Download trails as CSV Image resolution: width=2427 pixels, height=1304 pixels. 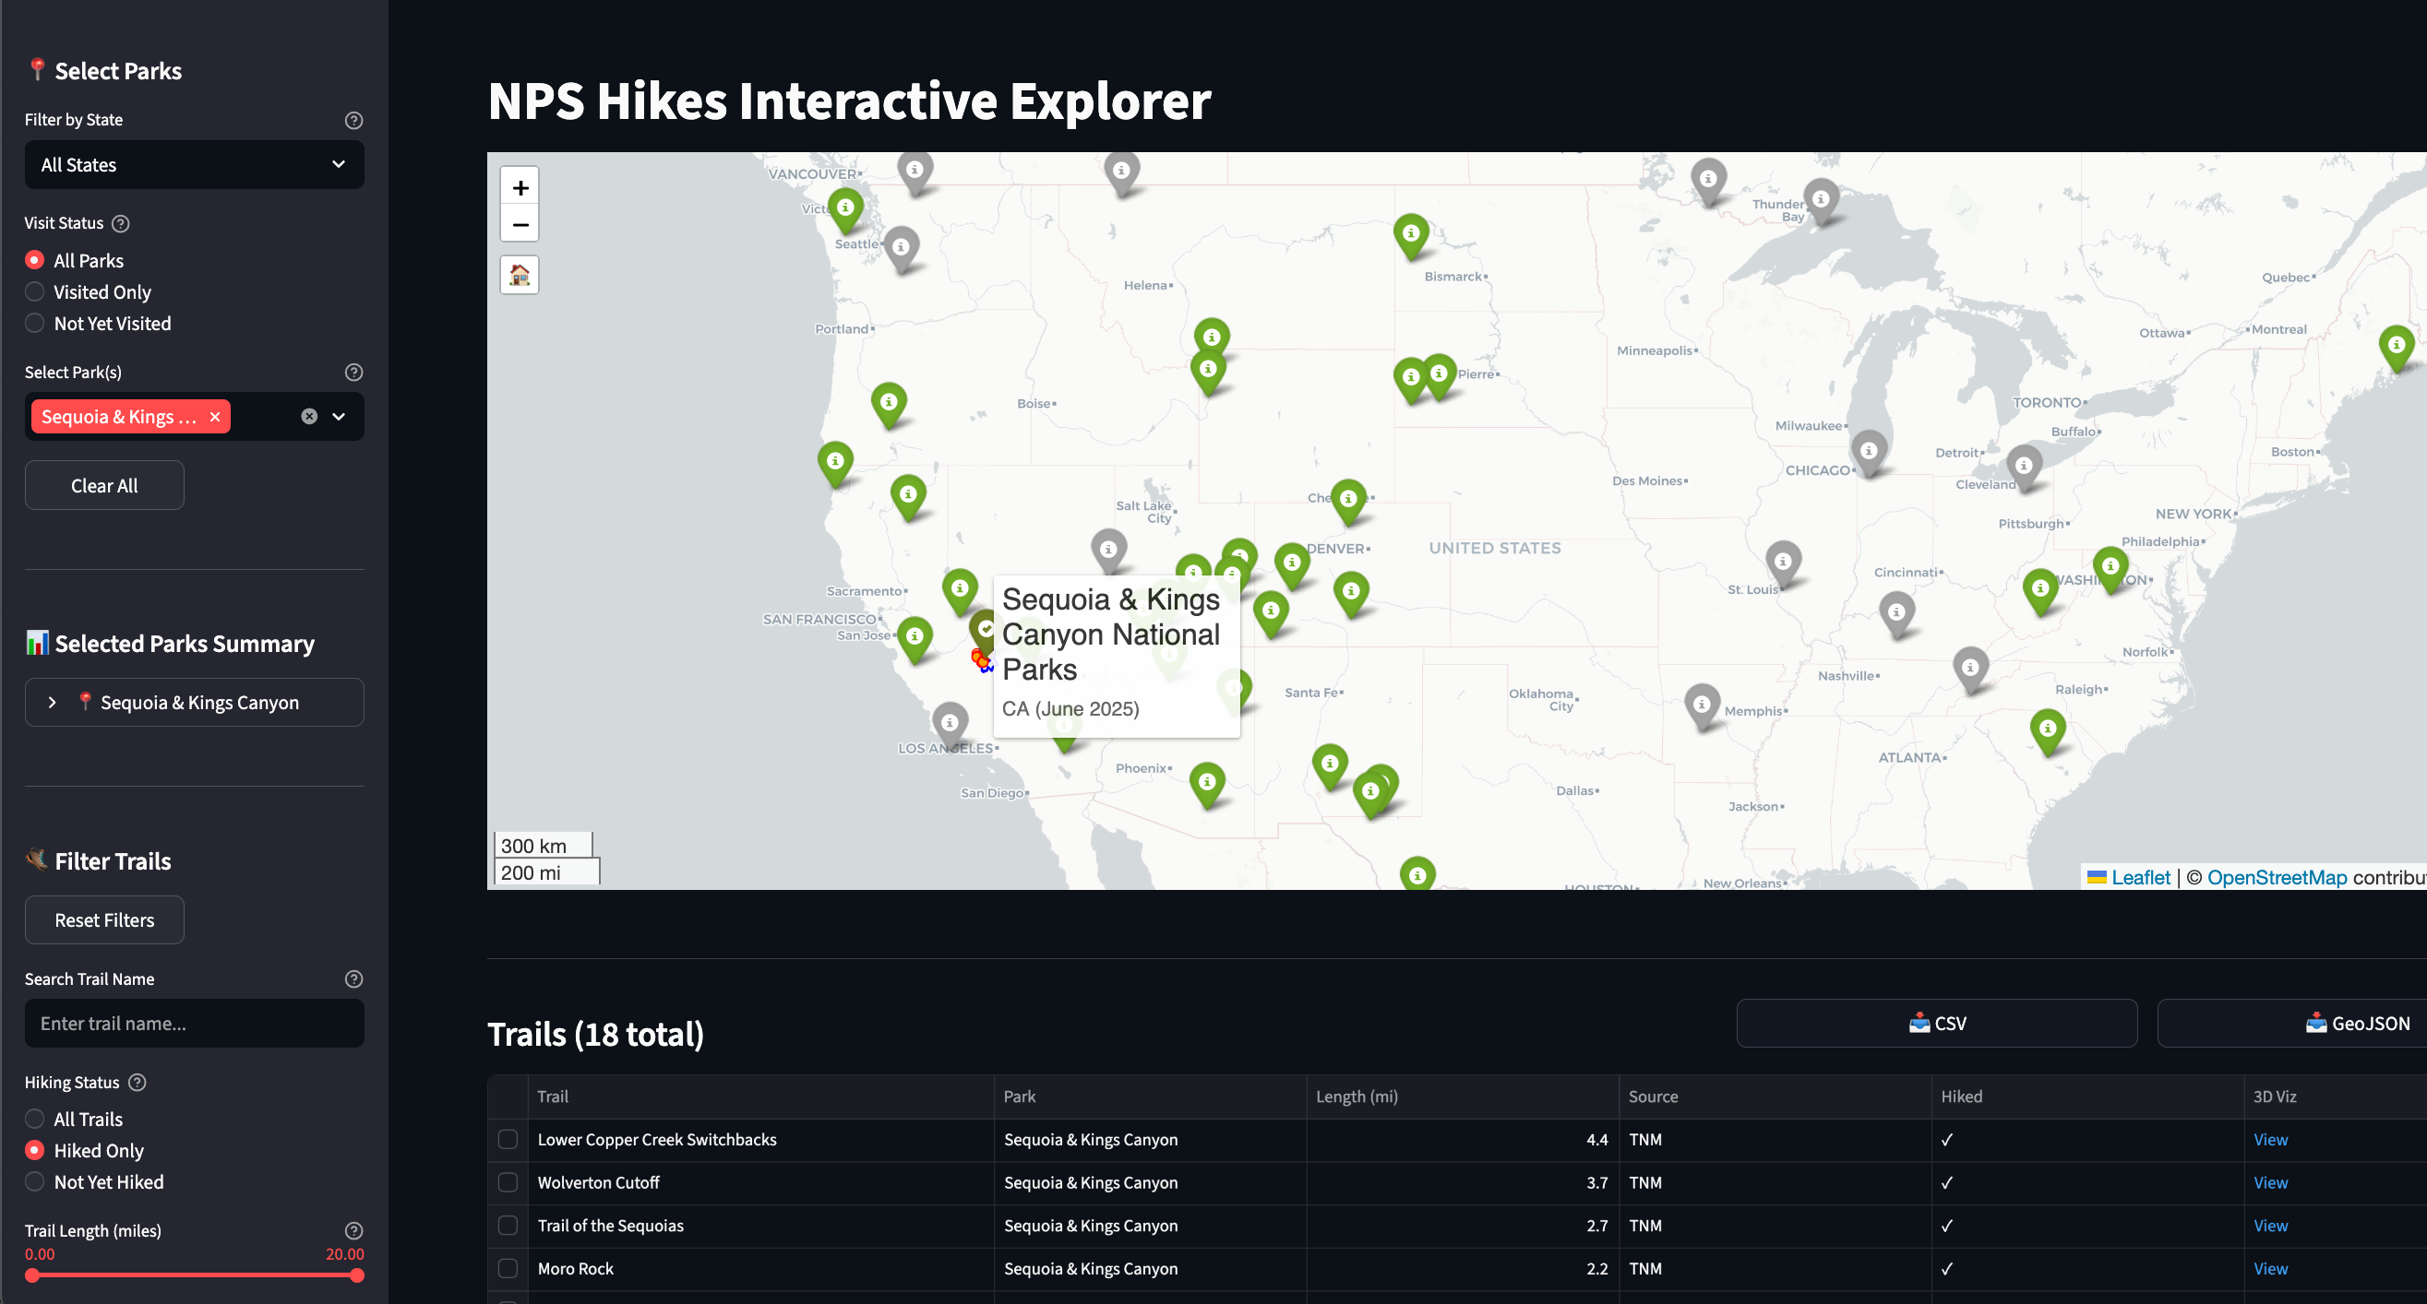(x=1936, y=1024)
